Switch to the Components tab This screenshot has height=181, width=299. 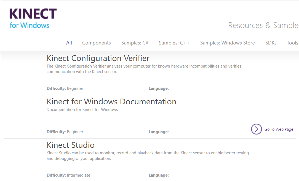coord(96,43)
